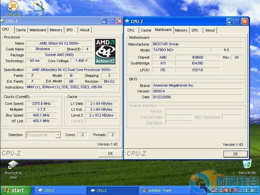The image size is (260, 195).
Task: Open the Memory tab in left CPU-Z window
Action: coord(56,30)
